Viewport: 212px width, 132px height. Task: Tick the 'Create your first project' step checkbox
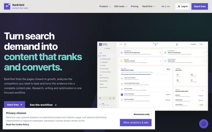point(122,78)
